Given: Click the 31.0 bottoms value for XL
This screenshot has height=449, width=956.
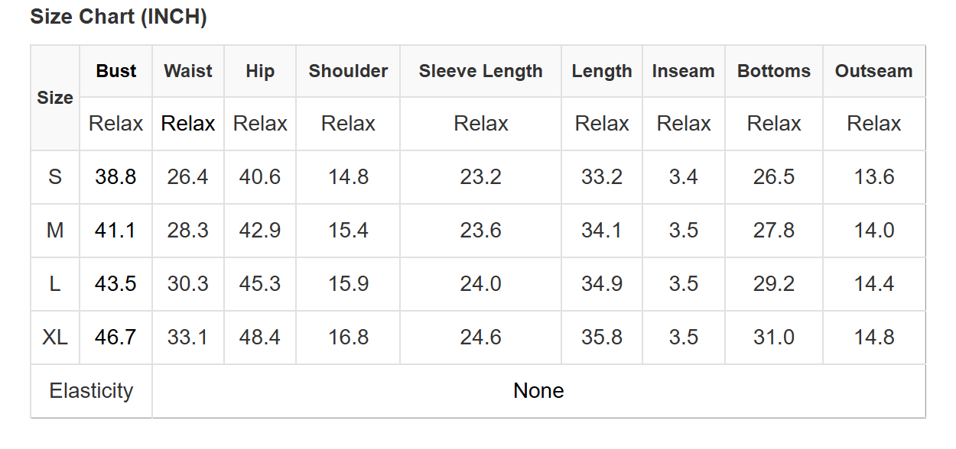Looking at the screenshot, I should click(x=774, y=338).
